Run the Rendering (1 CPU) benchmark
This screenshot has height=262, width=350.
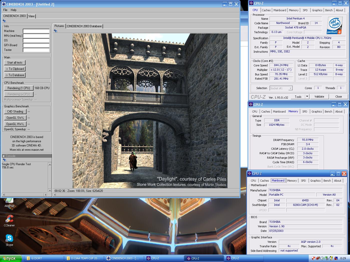(19, 88)
